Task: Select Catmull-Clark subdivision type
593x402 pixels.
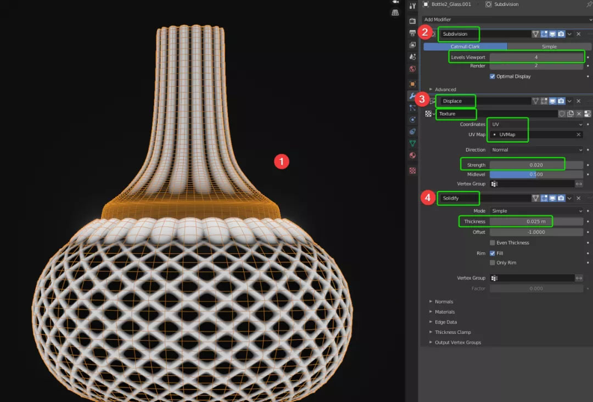Action: tap(465, 47)
